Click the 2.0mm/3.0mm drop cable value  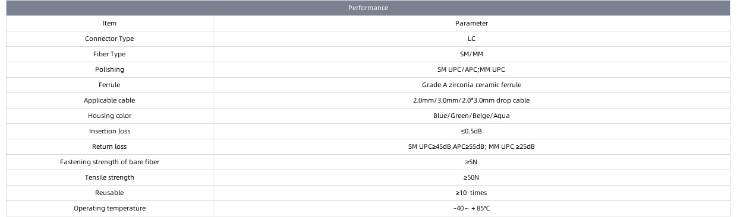(471, 100)
